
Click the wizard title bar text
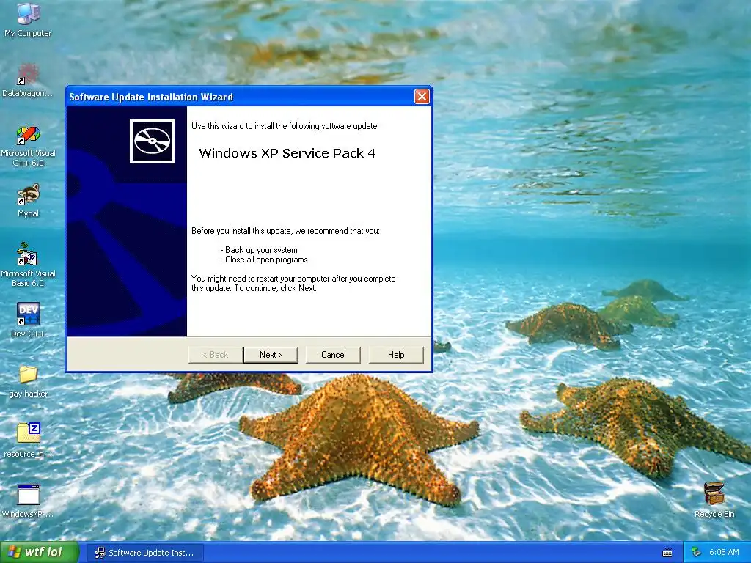click(x=151, y=97)
